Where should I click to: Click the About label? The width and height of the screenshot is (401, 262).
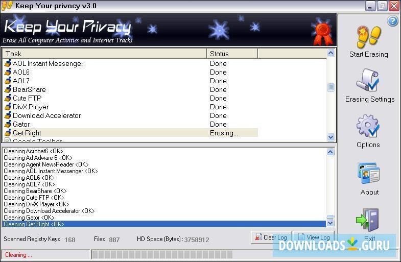pos(369,192)
